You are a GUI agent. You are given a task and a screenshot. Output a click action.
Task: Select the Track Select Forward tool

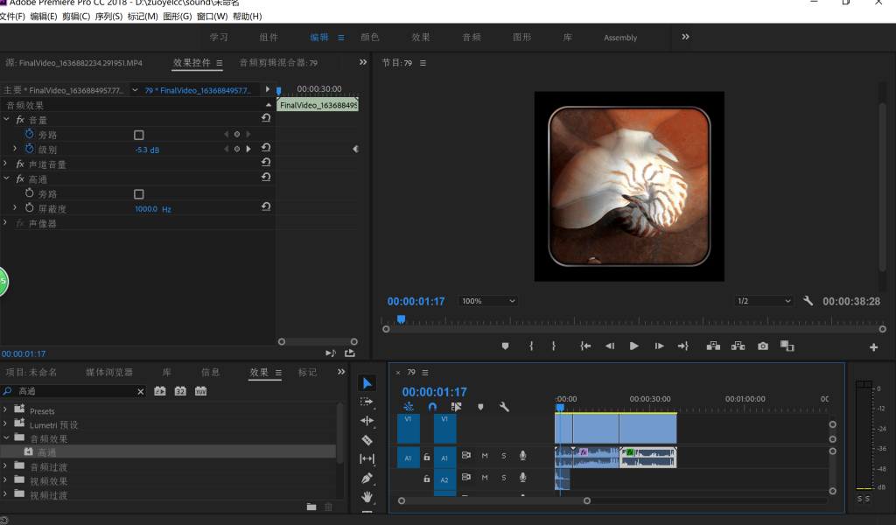(x=367, y=402)
